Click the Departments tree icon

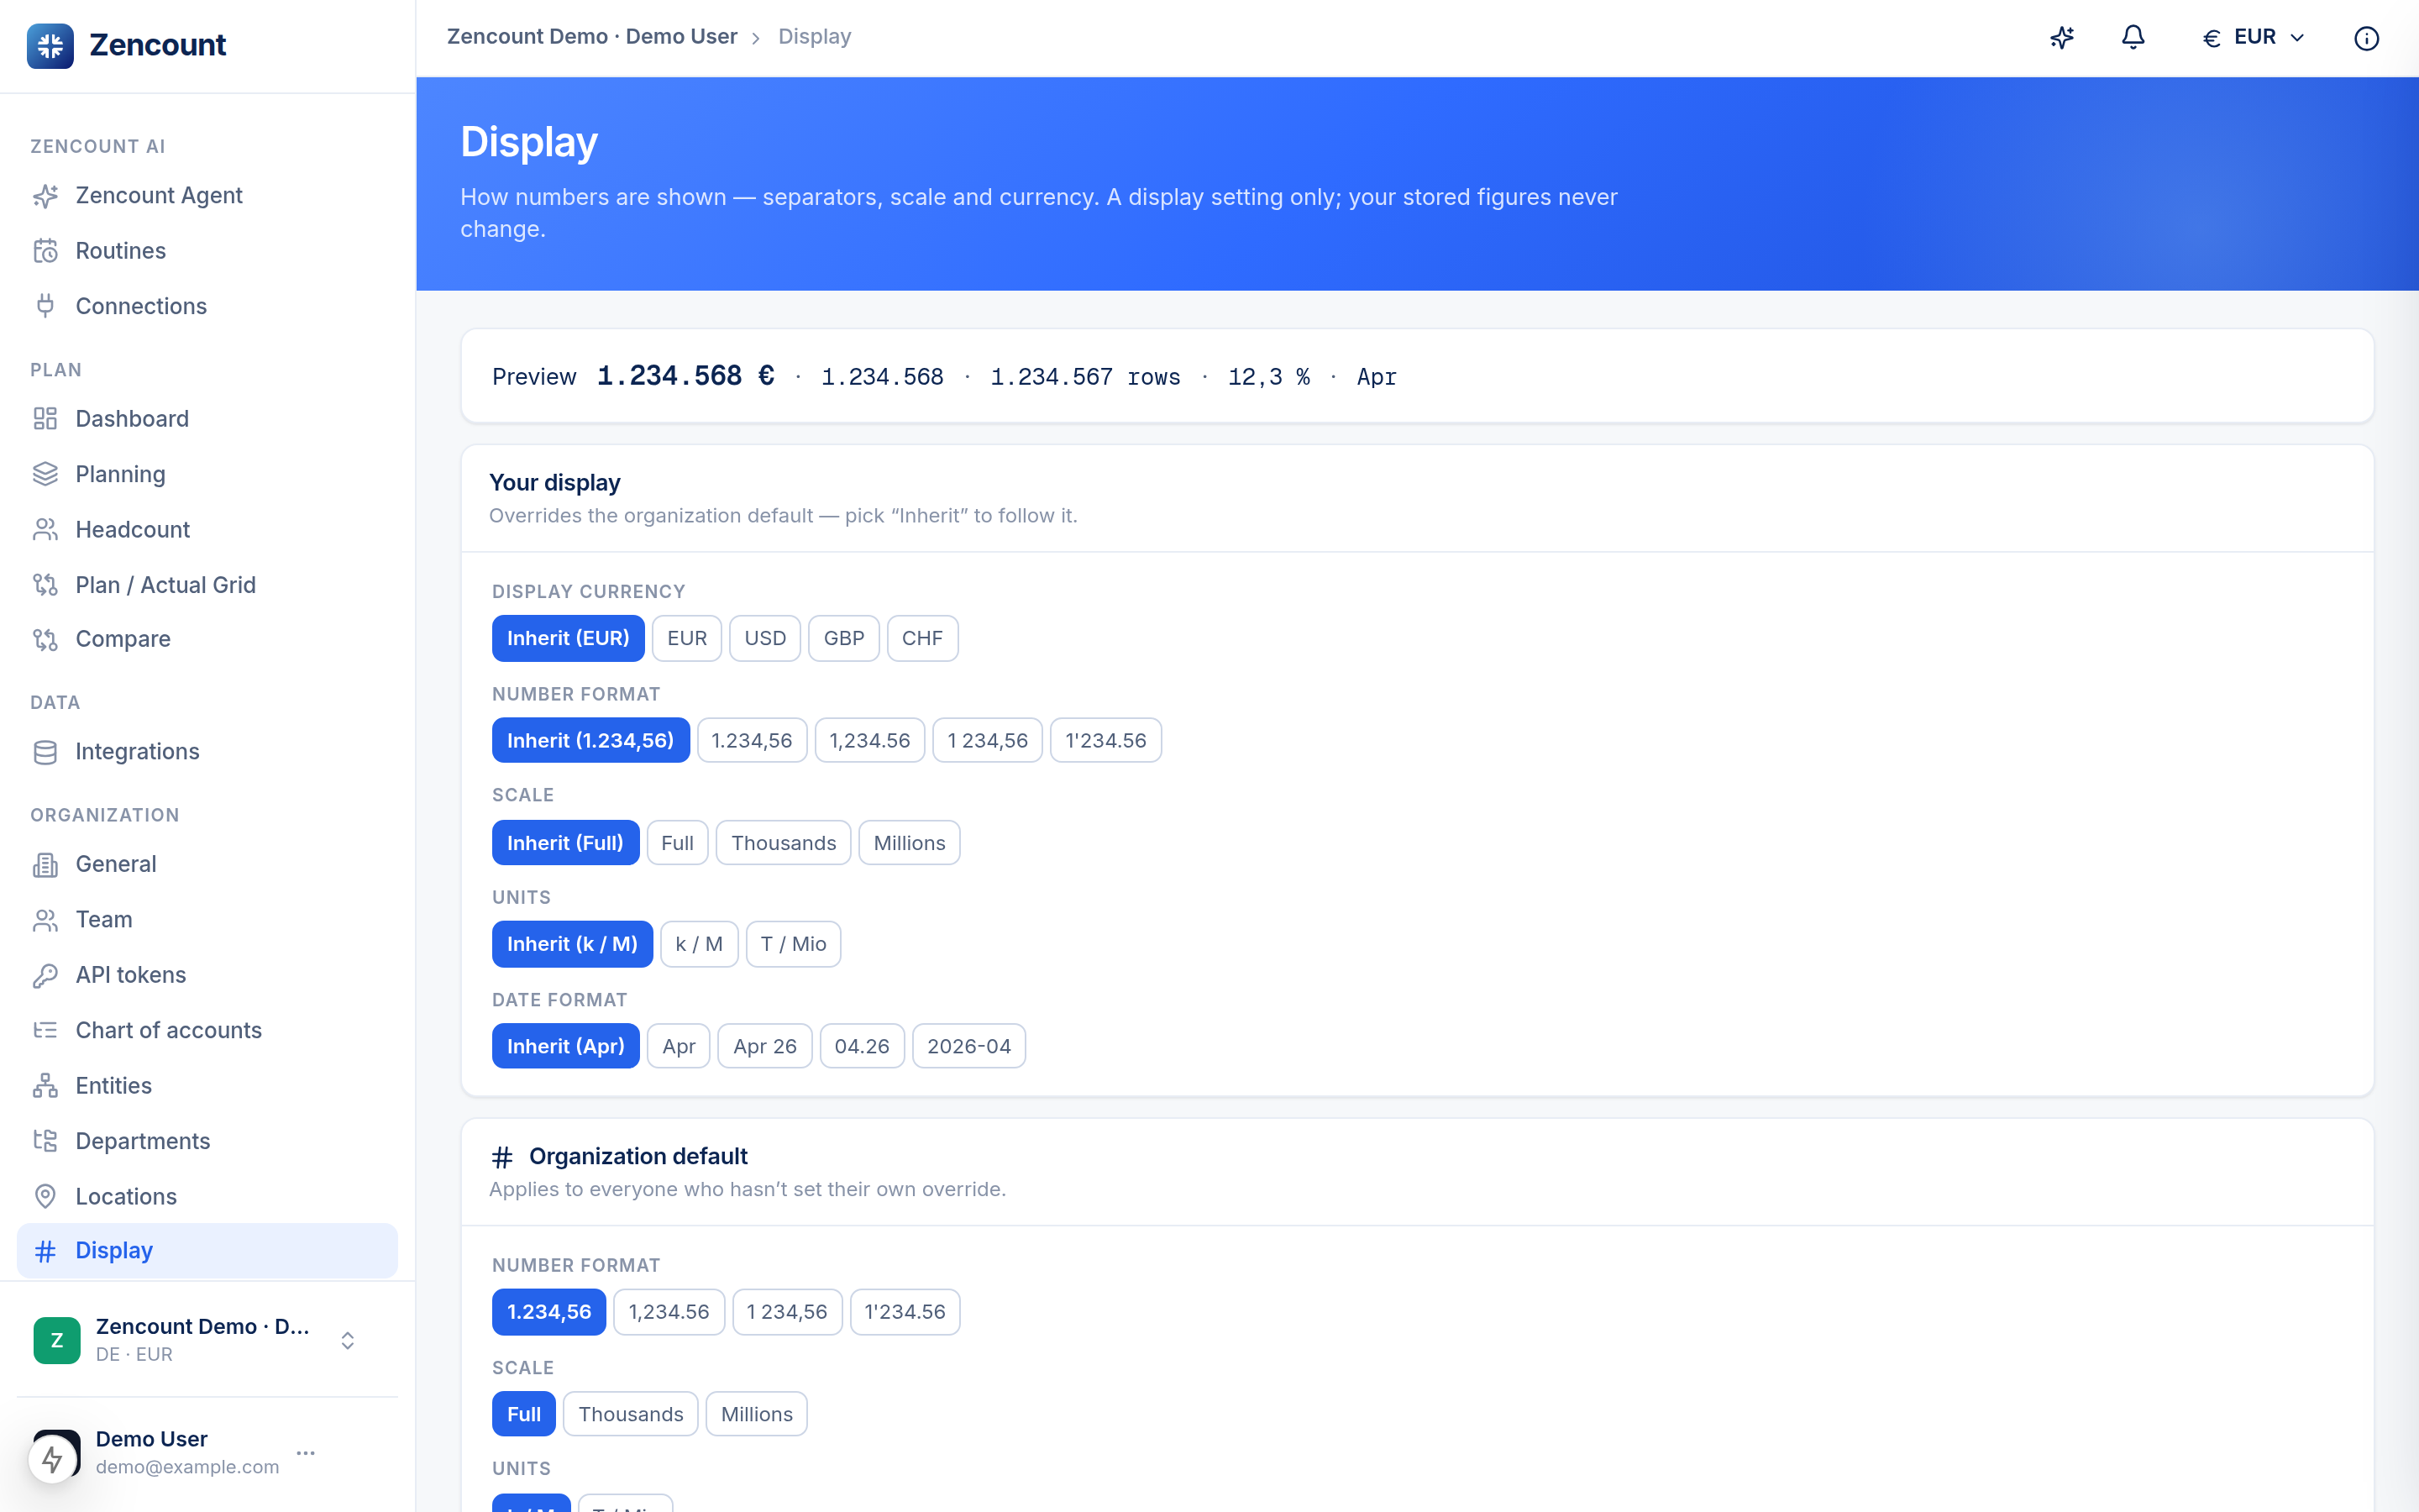(45, 1141)
